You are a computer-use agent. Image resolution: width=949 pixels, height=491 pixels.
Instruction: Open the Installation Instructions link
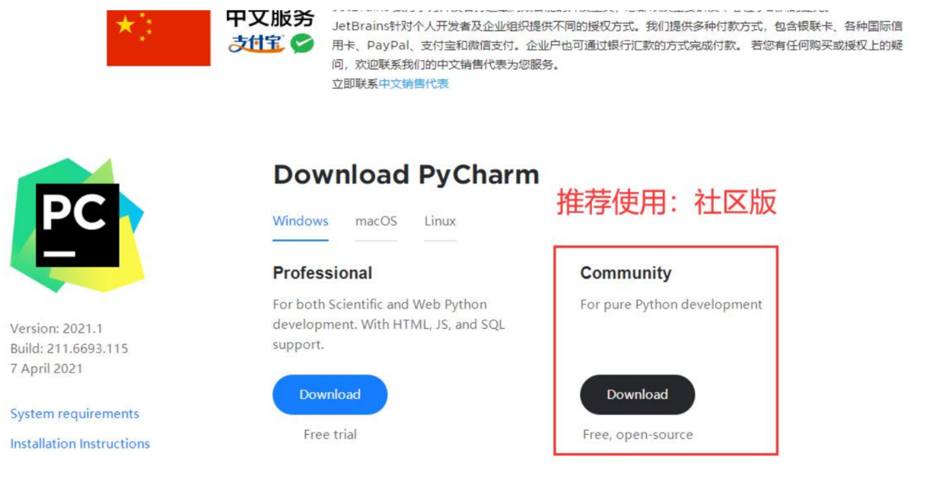pyautogui.click(x=80, y=443)
